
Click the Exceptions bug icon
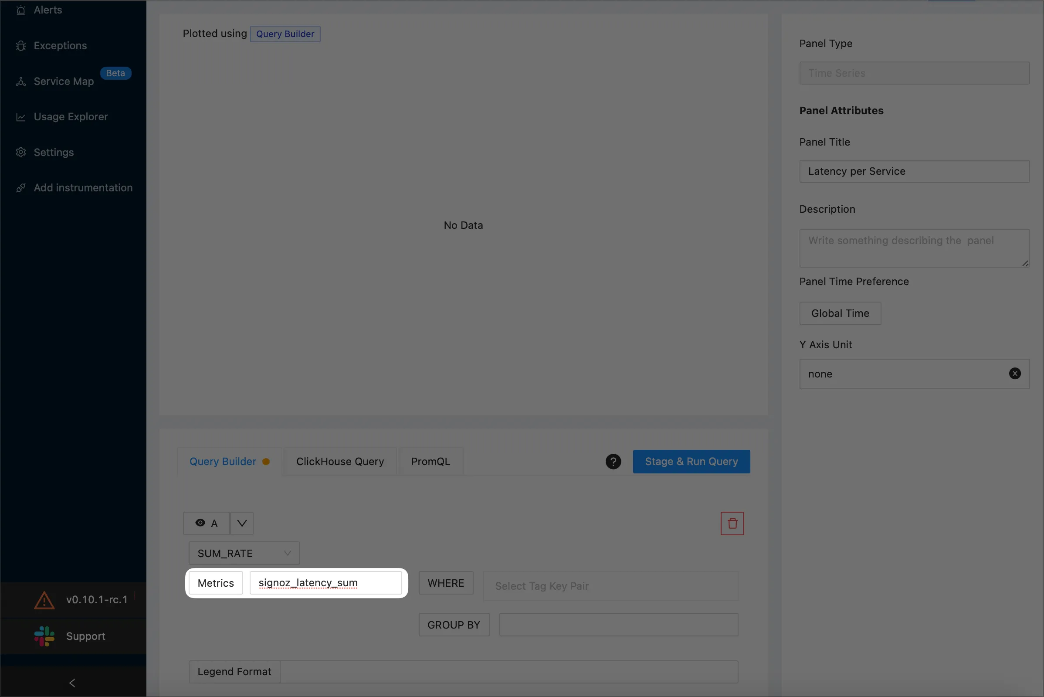(x=20, y=45)
